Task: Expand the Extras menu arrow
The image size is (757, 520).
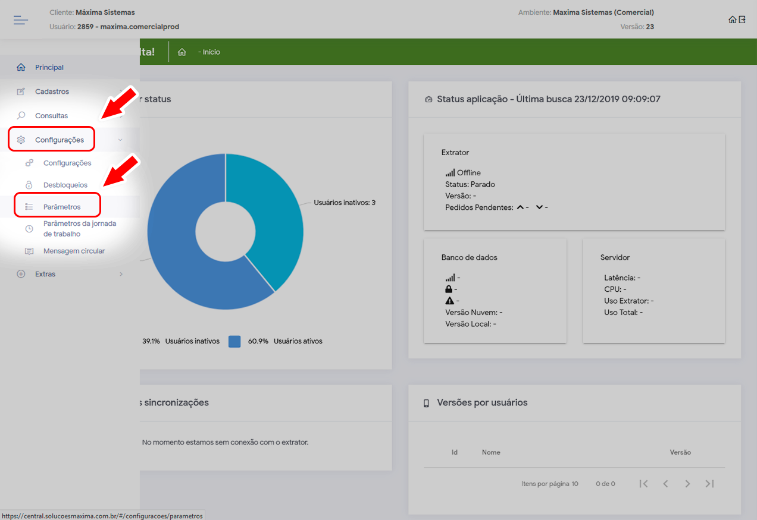Action: pyautogui.click(x=121, y=275)
